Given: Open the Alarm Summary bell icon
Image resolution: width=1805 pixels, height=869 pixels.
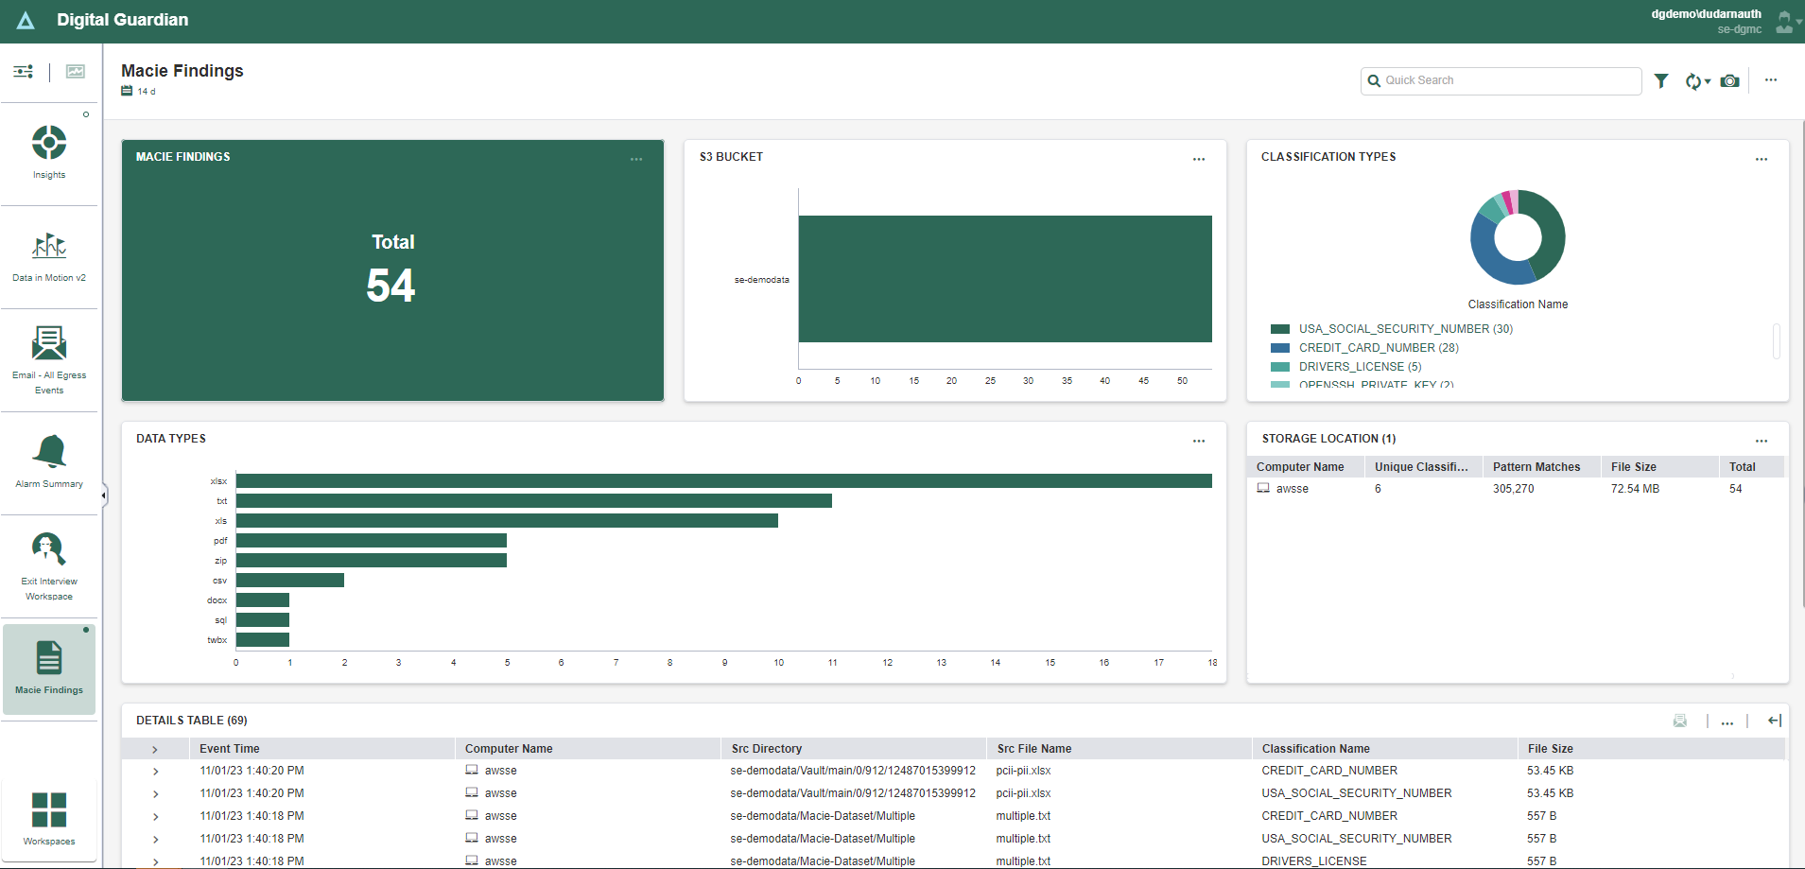Looking at the screenshot, I should [49, 452].
